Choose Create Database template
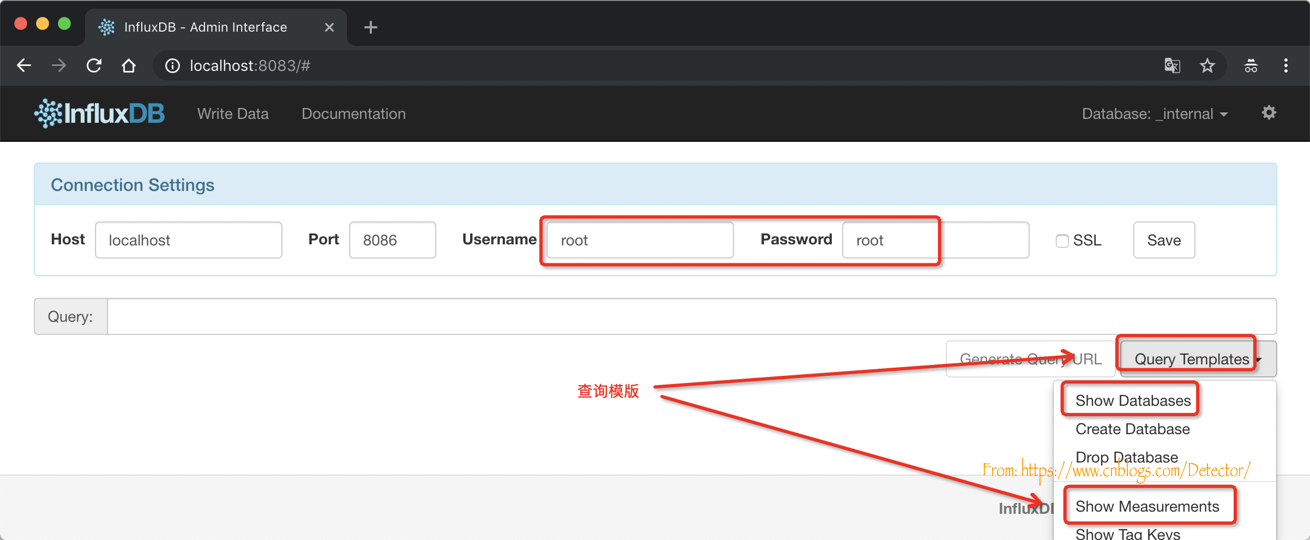Screen dimensions: 1310x540 [x=1133, y=429]
